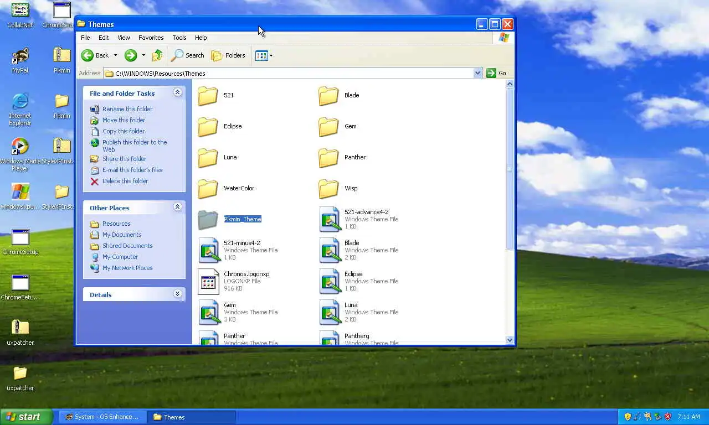Select the 521-advance4-2 theme file icon
Viewport: 709px width, 425px height.
330,220
